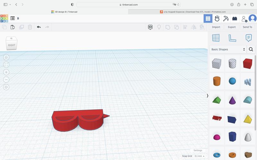
Task: Toggle the show all visibility eye icon
Action: (x=150, y=27)
